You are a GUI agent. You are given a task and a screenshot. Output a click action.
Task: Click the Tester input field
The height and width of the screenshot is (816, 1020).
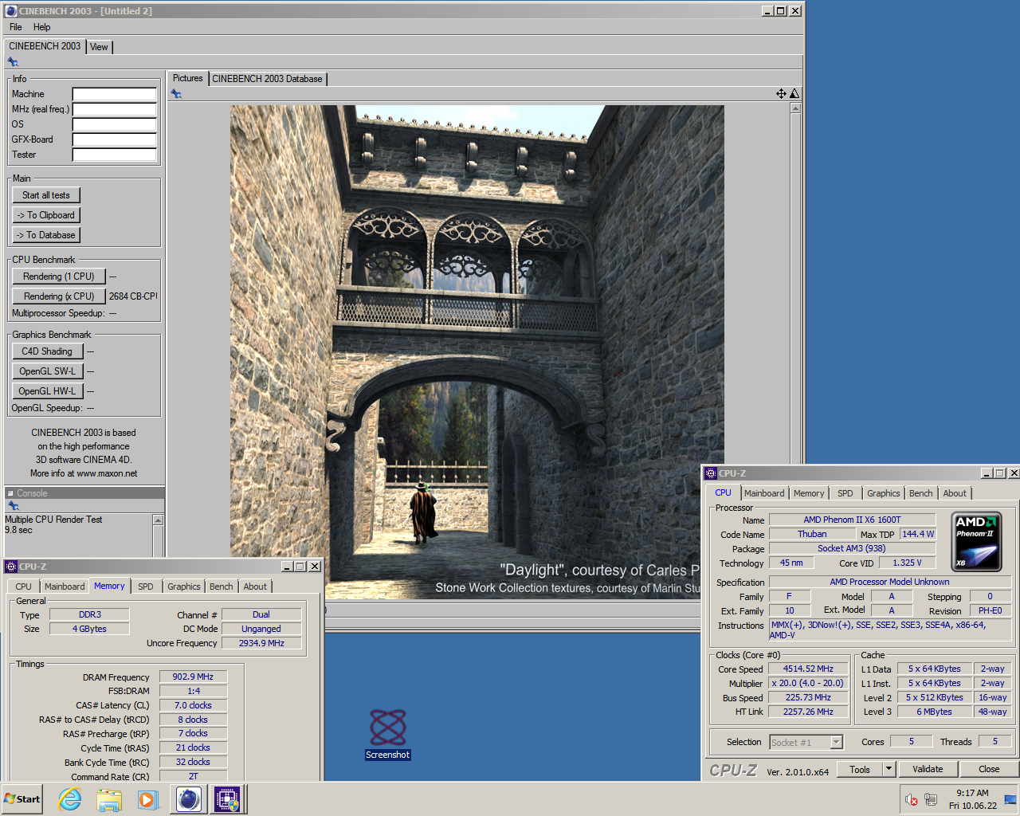[115, 155]
